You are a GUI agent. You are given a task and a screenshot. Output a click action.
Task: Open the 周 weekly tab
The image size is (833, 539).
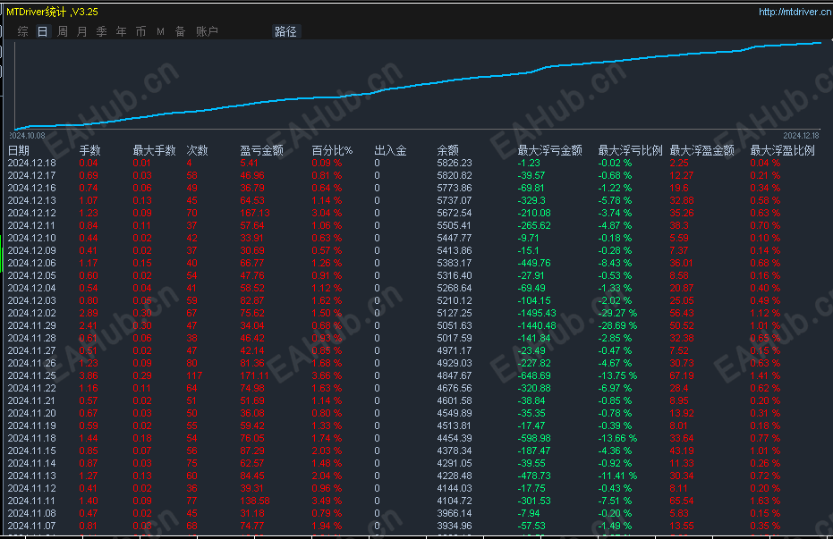(62, 31)
